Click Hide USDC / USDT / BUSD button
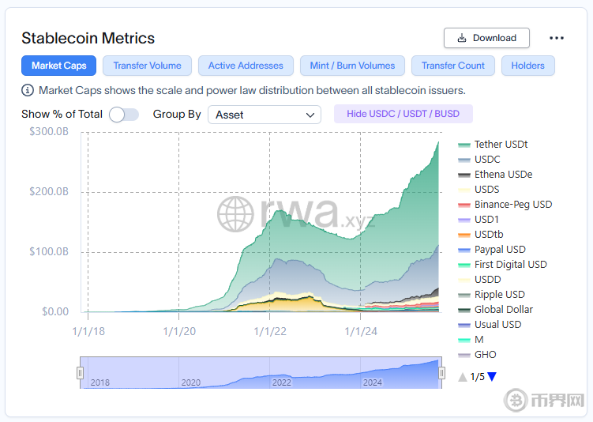This screenshot has width=593, height=422. 403,114
